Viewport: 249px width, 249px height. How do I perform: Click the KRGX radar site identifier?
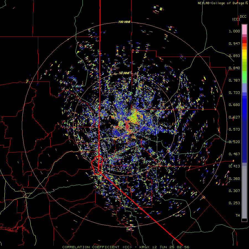[145, 247]
